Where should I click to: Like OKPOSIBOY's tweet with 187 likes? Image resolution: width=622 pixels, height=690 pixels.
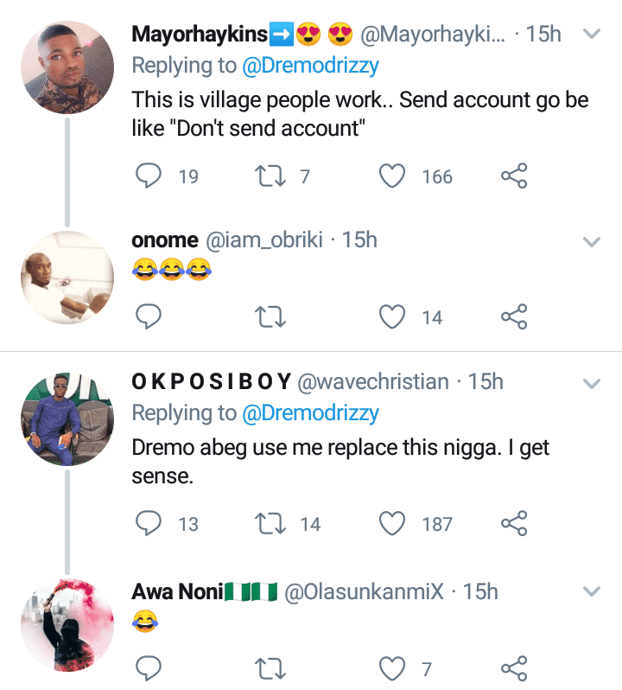click(x=393, y=523)
